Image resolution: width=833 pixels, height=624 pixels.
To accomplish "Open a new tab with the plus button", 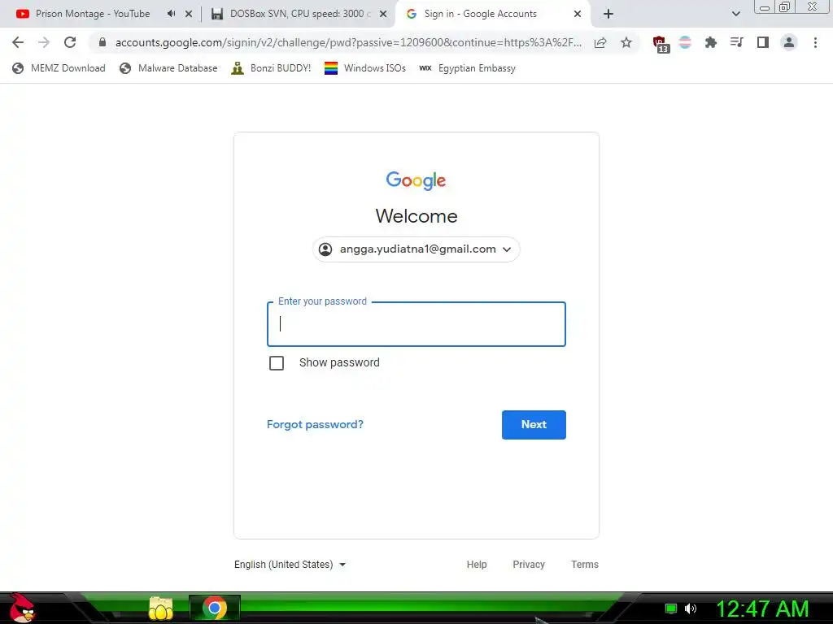I will click(x=608, y=14).
